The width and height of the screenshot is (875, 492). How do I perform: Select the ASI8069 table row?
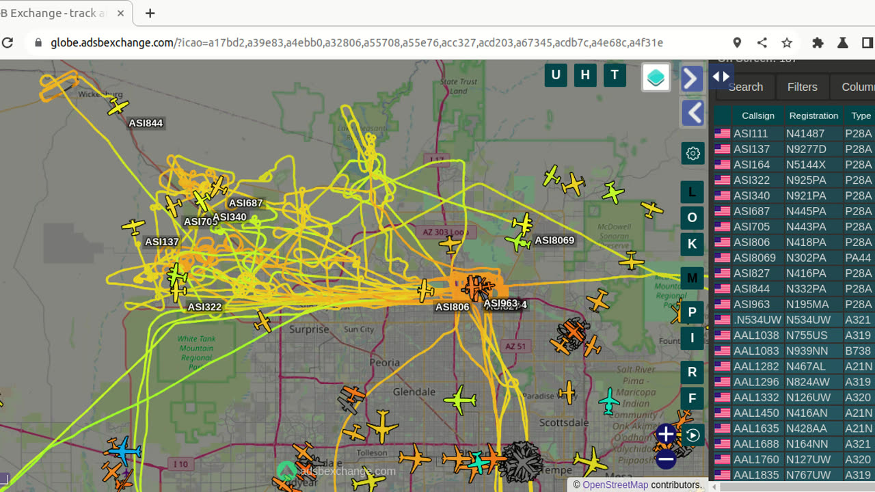click(x=794, y=258)
